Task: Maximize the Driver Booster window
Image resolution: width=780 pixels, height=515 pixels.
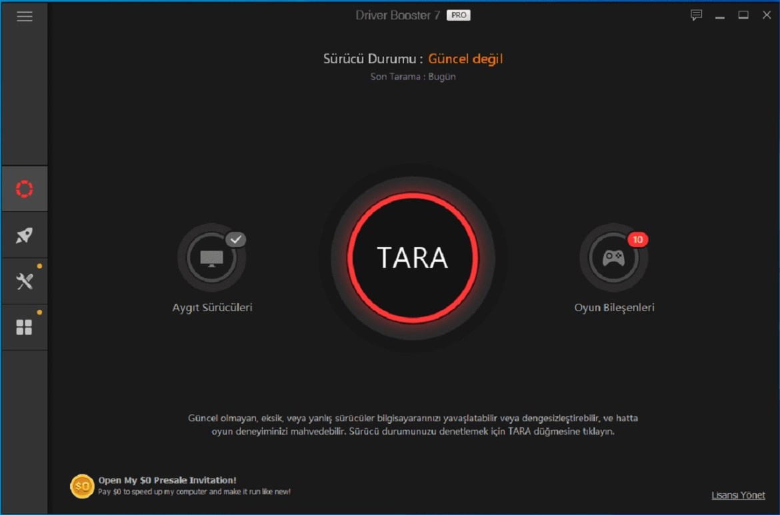Action: 743,15
